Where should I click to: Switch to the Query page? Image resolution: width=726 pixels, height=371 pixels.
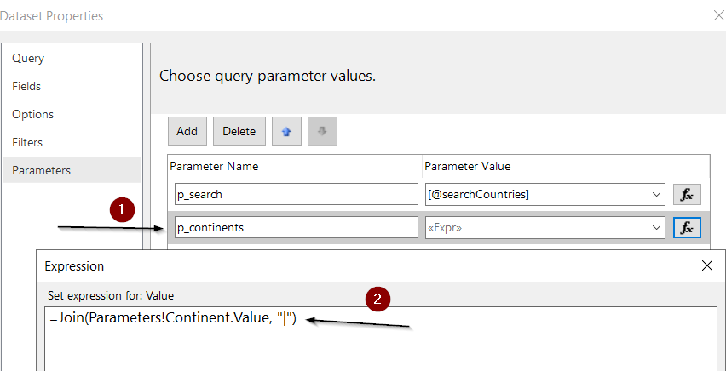28,58
